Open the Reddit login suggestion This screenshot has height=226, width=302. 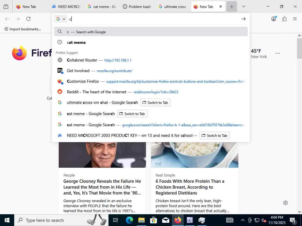tap(151, 92)
